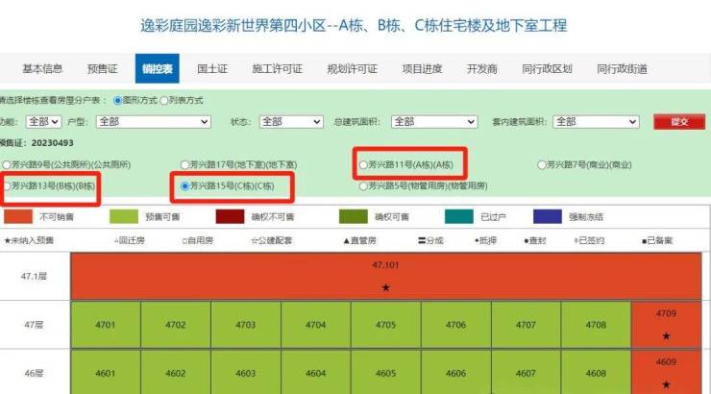
Task: Click unit 4603 cell
Action: (x=245, y=373)
